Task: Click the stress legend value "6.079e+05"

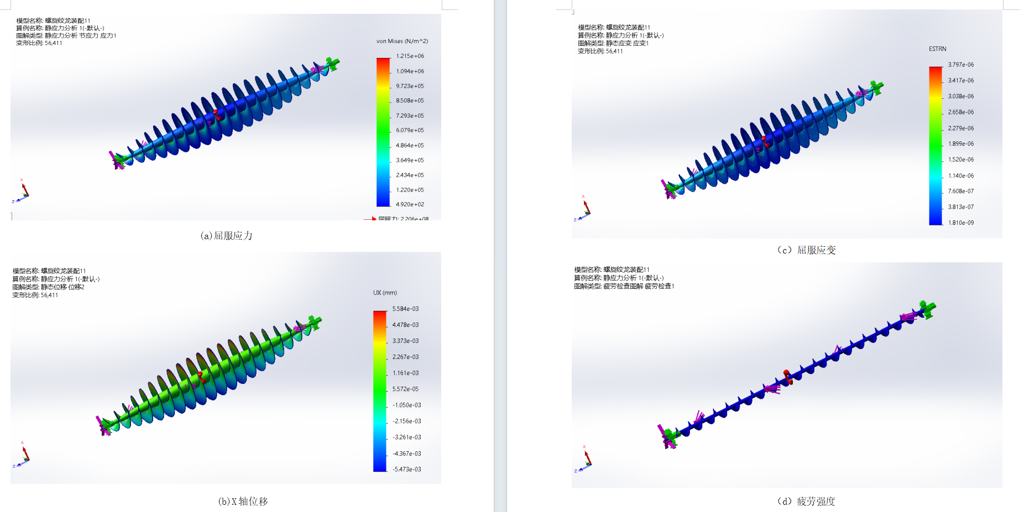Action: (x=410, y=130)
